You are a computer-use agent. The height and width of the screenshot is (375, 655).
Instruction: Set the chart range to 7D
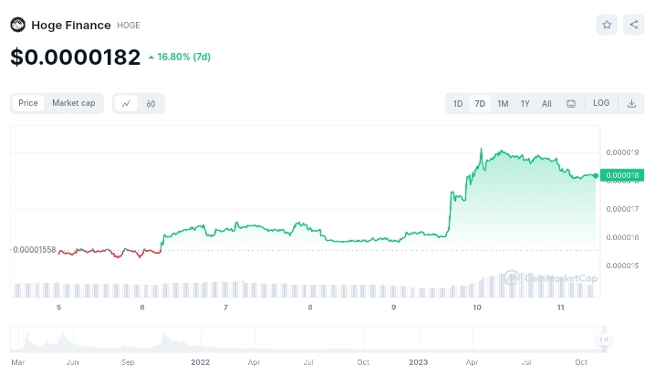(480, 104)
